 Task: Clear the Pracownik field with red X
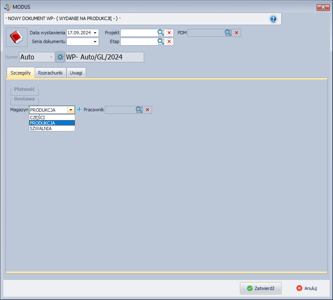147,110
